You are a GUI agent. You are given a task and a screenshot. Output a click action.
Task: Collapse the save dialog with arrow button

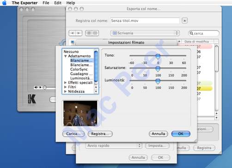[x=185, y=20]
